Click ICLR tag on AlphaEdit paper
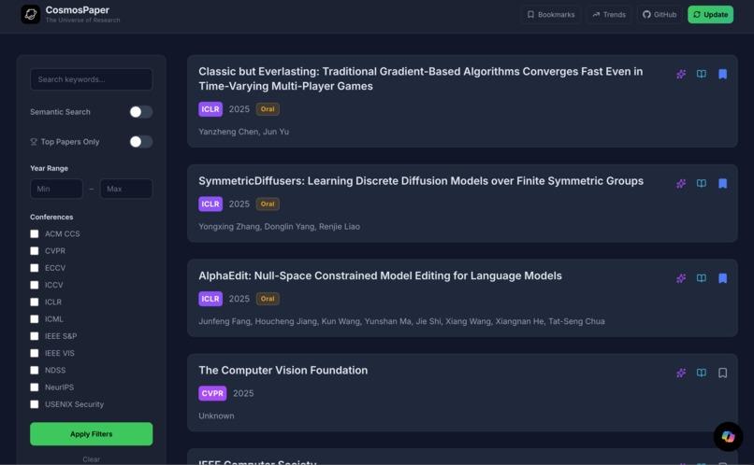This screenshot has width=754, height=465. coord(210,299)
